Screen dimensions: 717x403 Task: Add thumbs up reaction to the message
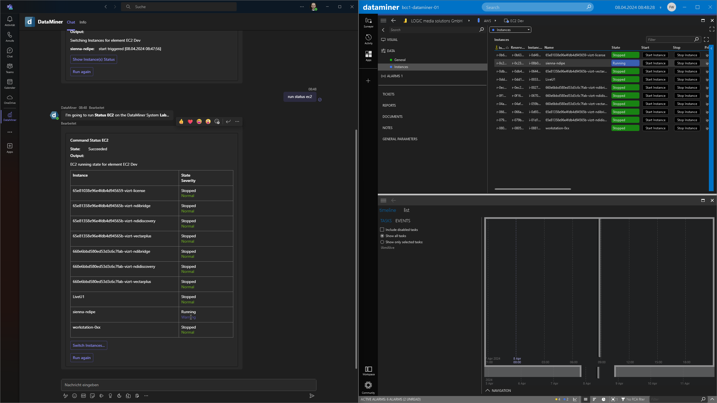pos(181,121)
